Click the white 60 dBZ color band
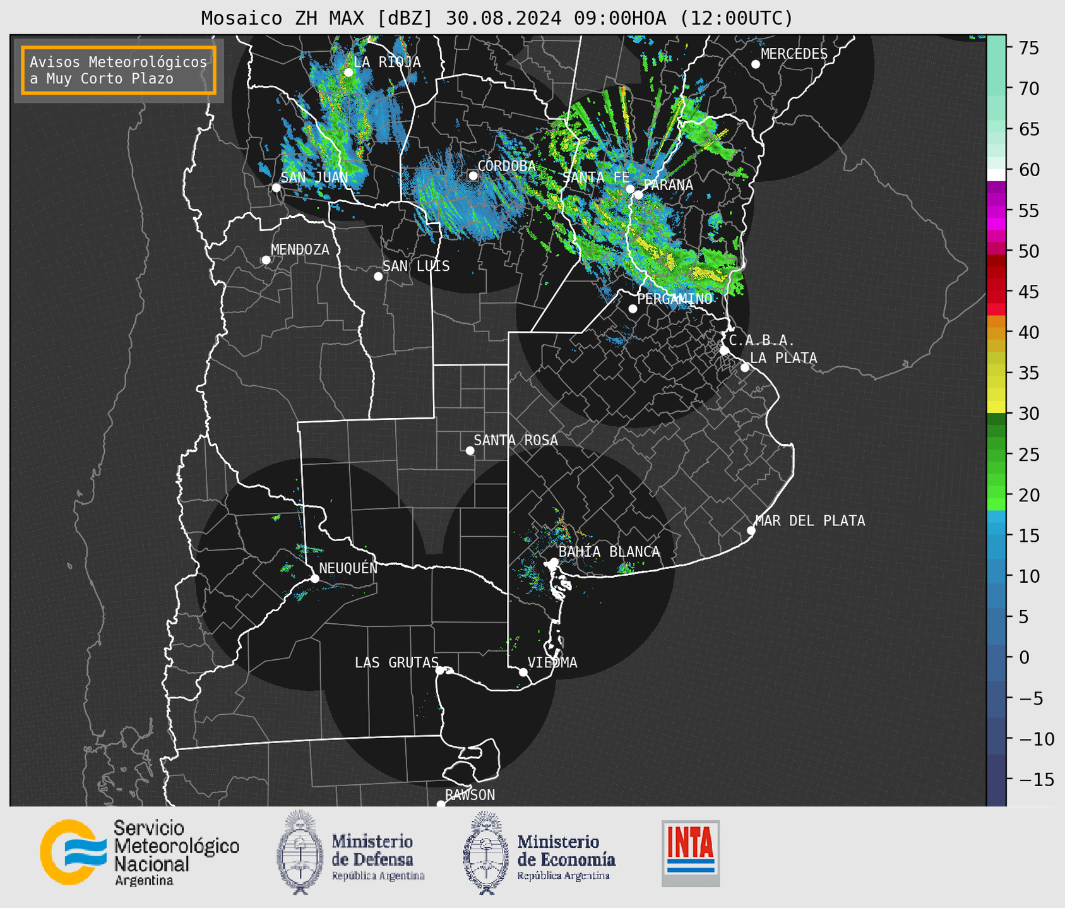The height and width of the screenshot is (908, 1065). click(x=996, y=175)
